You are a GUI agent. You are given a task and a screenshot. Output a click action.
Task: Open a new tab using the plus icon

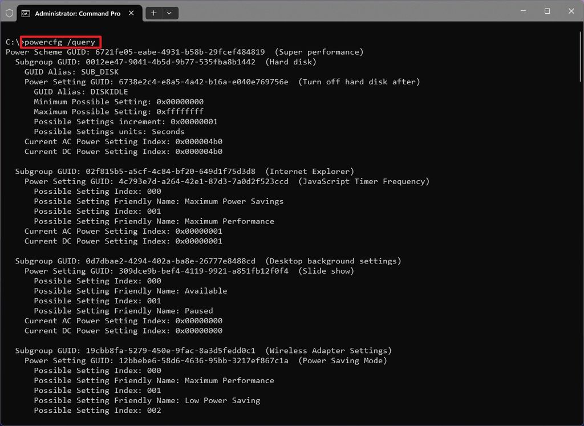(153, 13)
